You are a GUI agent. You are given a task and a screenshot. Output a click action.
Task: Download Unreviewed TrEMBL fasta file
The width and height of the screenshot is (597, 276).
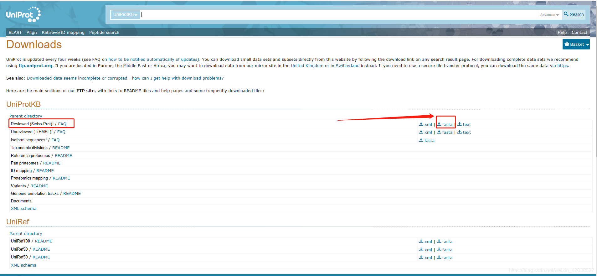coord(445,132)
